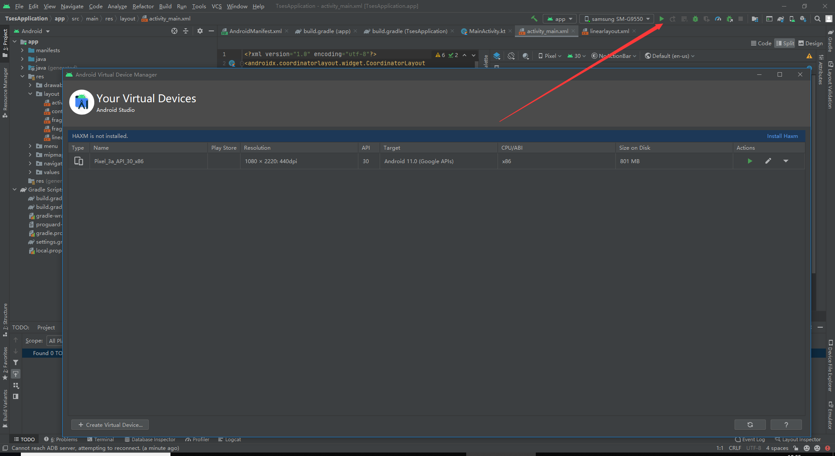The image size is (835, 456).
Task: Open the Terminal tool window
Action: [100, 439]
